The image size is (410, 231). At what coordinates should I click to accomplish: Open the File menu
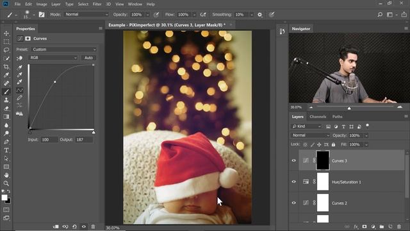click(x=17, y=4)
